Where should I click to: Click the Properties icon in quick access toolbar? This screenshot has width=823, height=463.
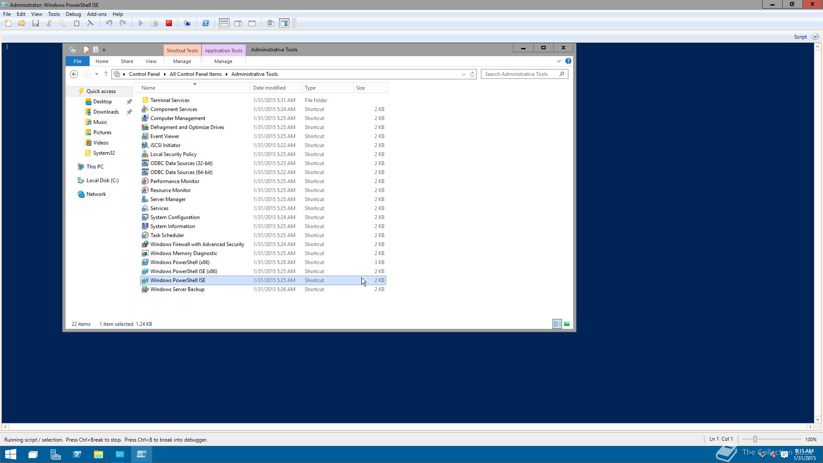[x=87, y=50]
